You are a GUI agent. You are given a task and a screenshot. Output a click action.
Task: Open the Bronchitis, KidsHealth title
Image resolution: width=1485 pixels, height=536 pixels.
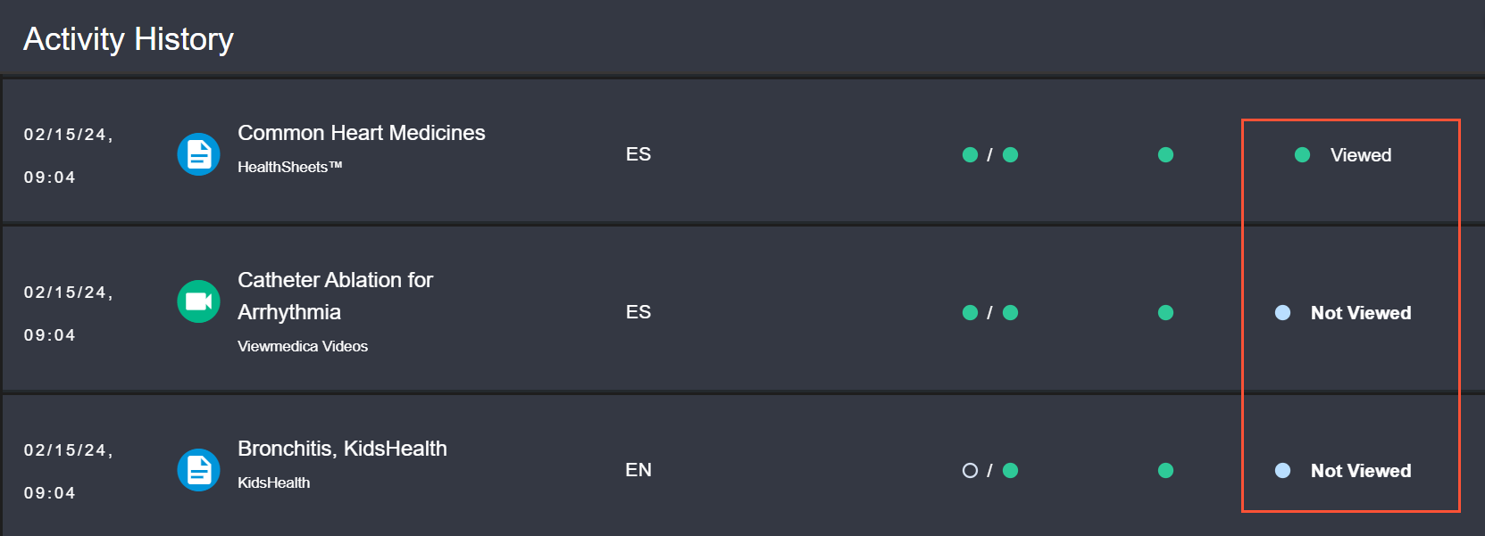click(x=342, y=449)
